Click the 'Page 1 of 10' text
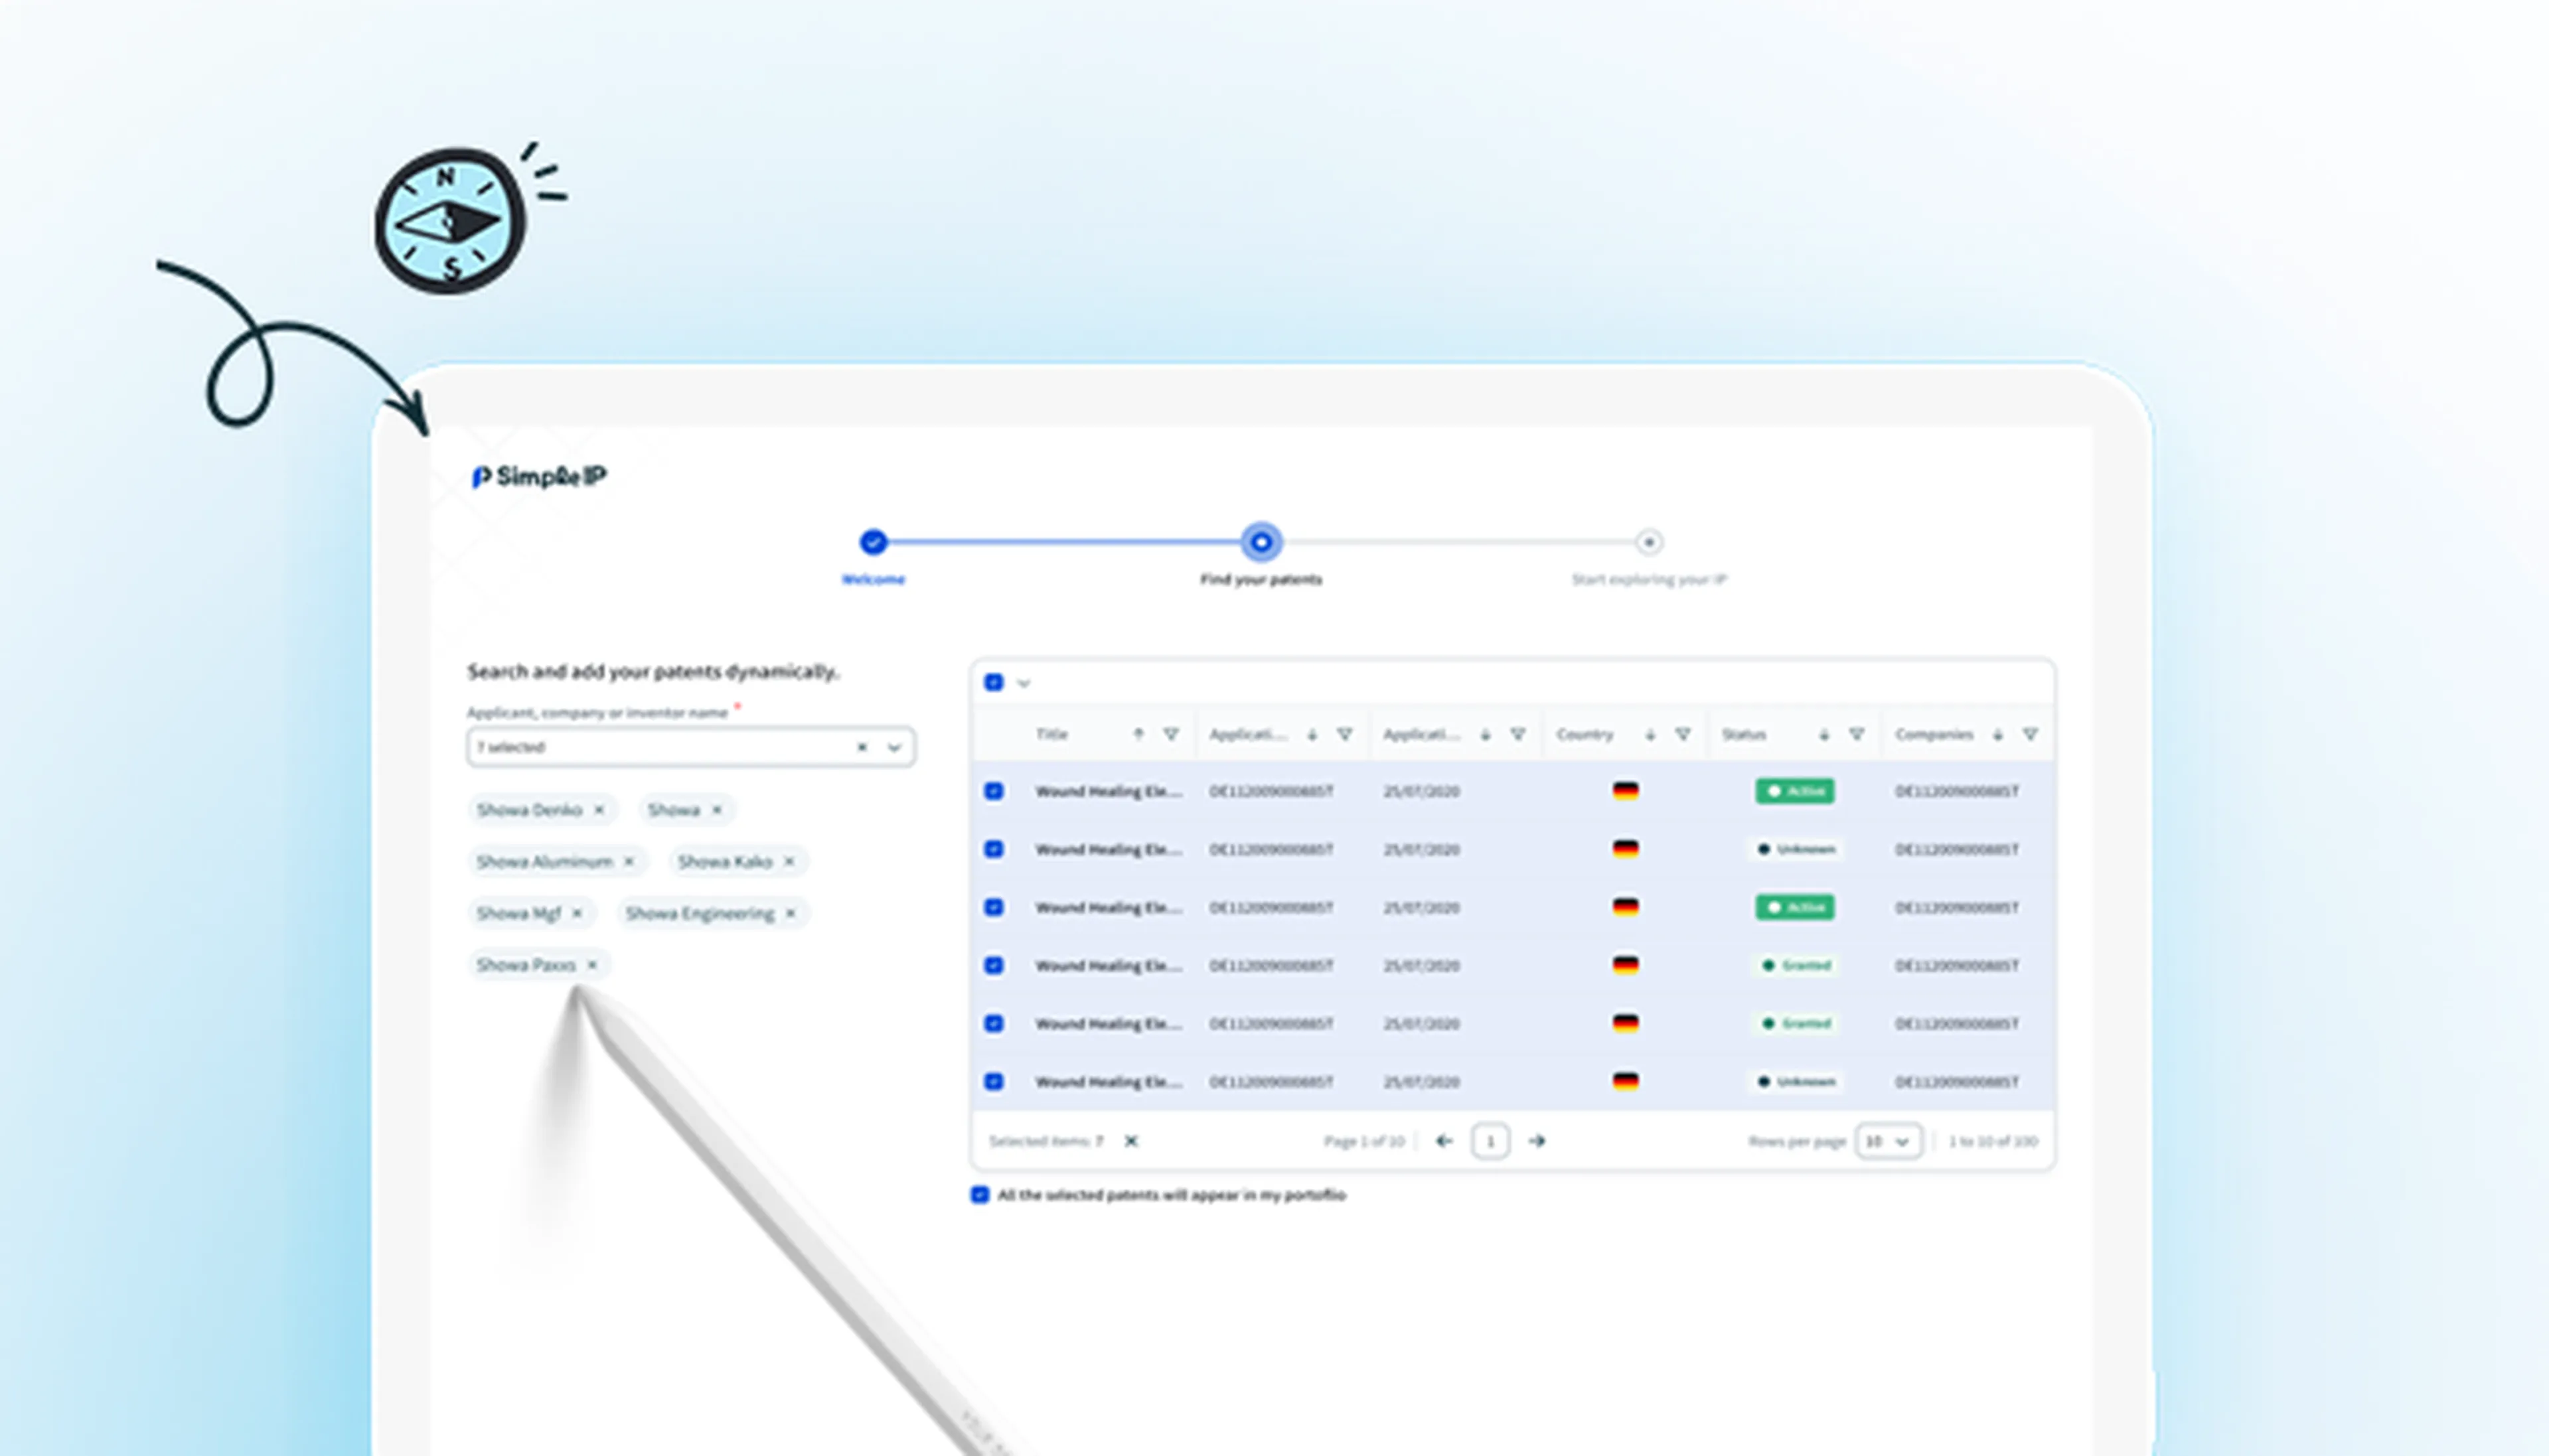This screenshot has width=2549, height=1456. [1364, 1141]
